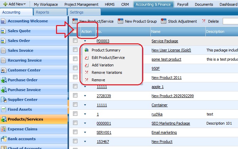Open Purchase Order via its sidebar icon

point(4,80)
